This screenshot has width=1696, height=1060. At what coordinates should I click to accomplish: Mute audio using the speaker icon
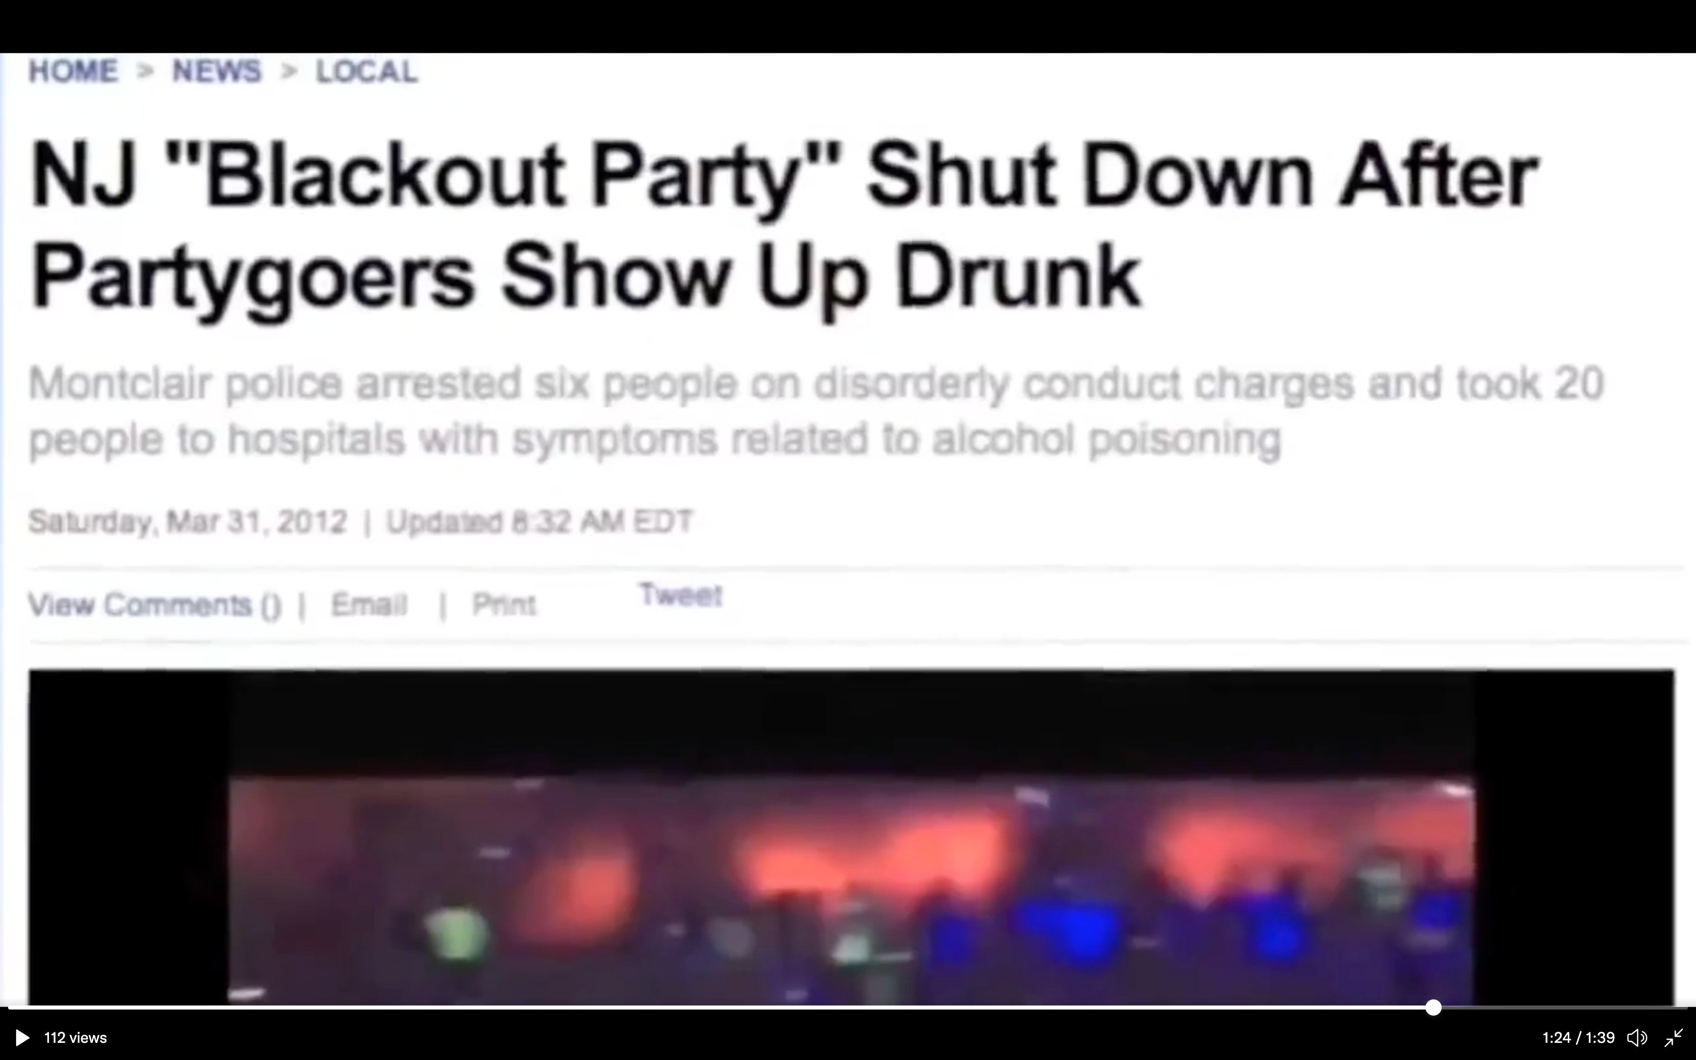pyautogui.click(x=1636, y=1038)
